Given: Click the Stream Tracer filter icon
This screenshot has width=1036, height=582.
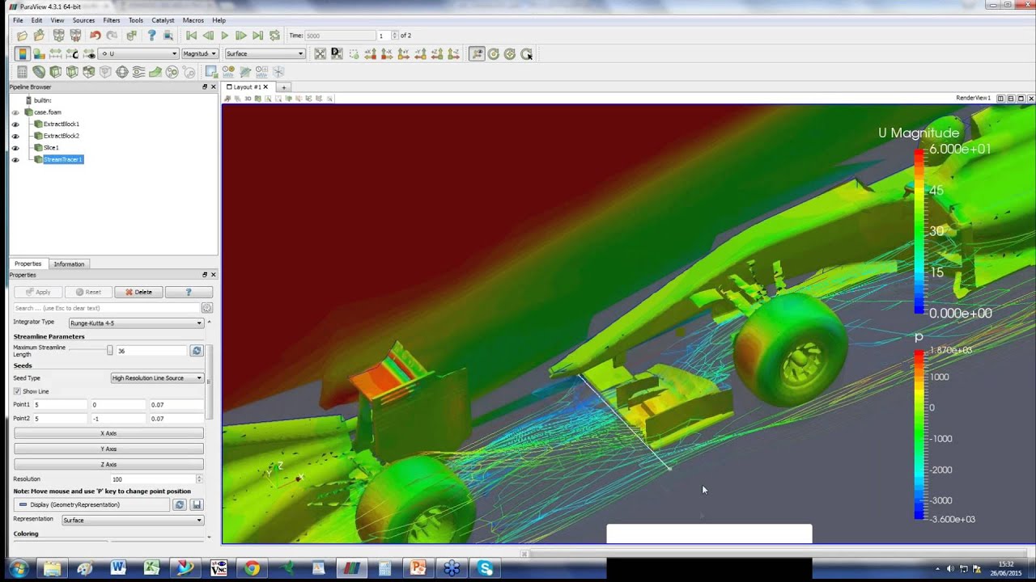Looking at the screenshot, I should click(138, 72).
